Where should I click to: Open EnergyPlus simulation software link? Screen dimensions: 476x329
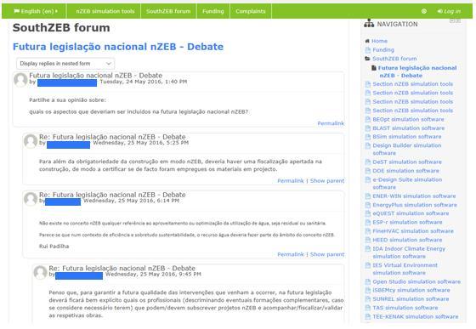(x=415, y=205)
